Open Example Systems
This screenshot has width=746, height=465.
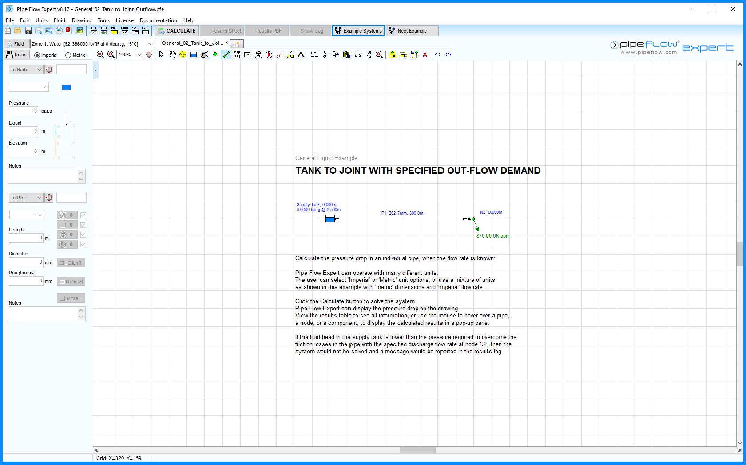(x=358, y=31)
